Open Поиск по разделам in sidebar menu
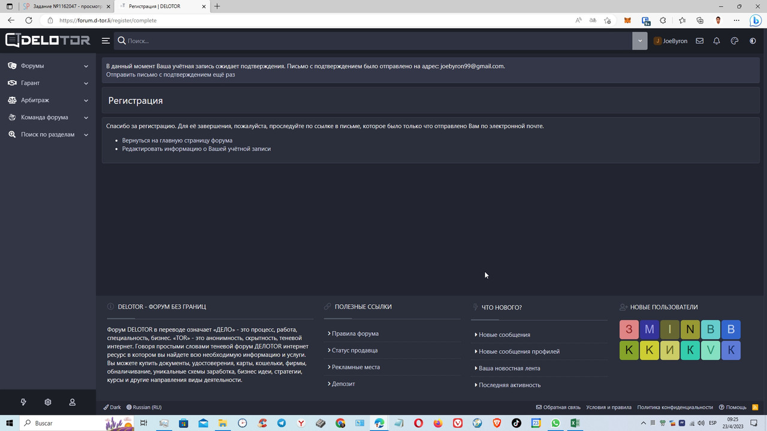This screenshot has height=431, width=767. click(47, 134)
